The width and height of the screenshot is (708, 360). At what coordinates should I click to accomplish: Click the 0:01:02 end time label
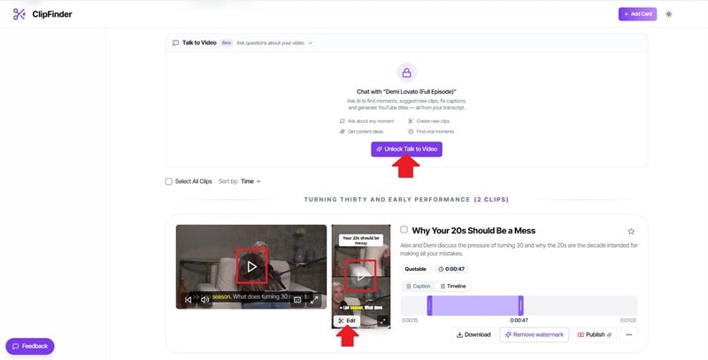(628, 320)
